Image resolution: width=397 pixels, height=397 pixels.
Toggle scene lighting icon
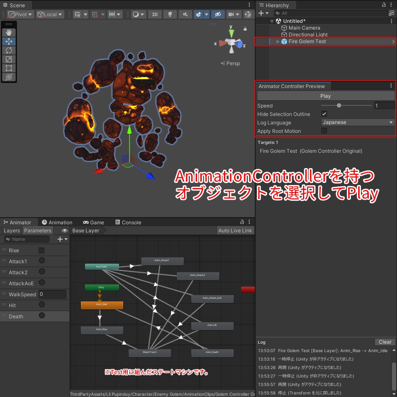[x=170, y=14]
